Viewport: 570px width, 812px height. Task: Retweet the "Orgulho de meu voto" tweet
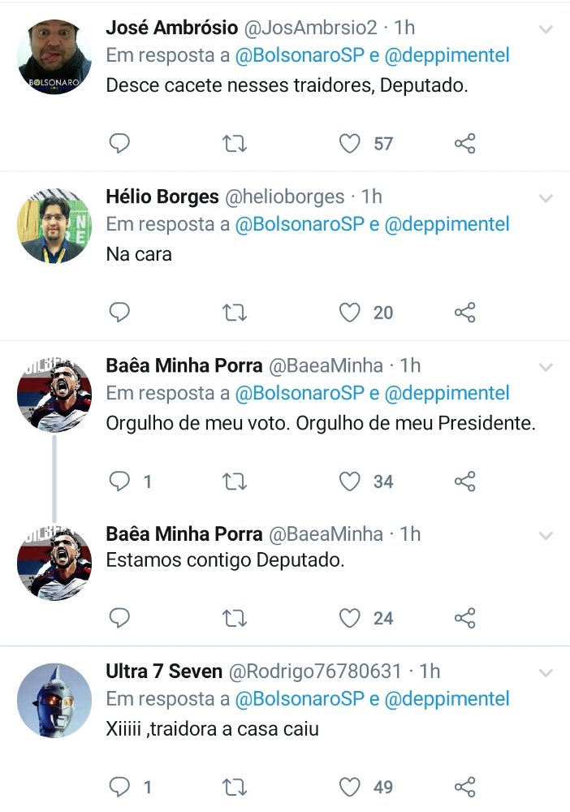click(x=235, y=482)
